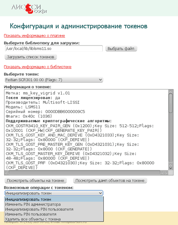Select Изменить PIN администратора option
Viewport: 178px width, 225px height.
pyautogui.click(x=54, y=204)
